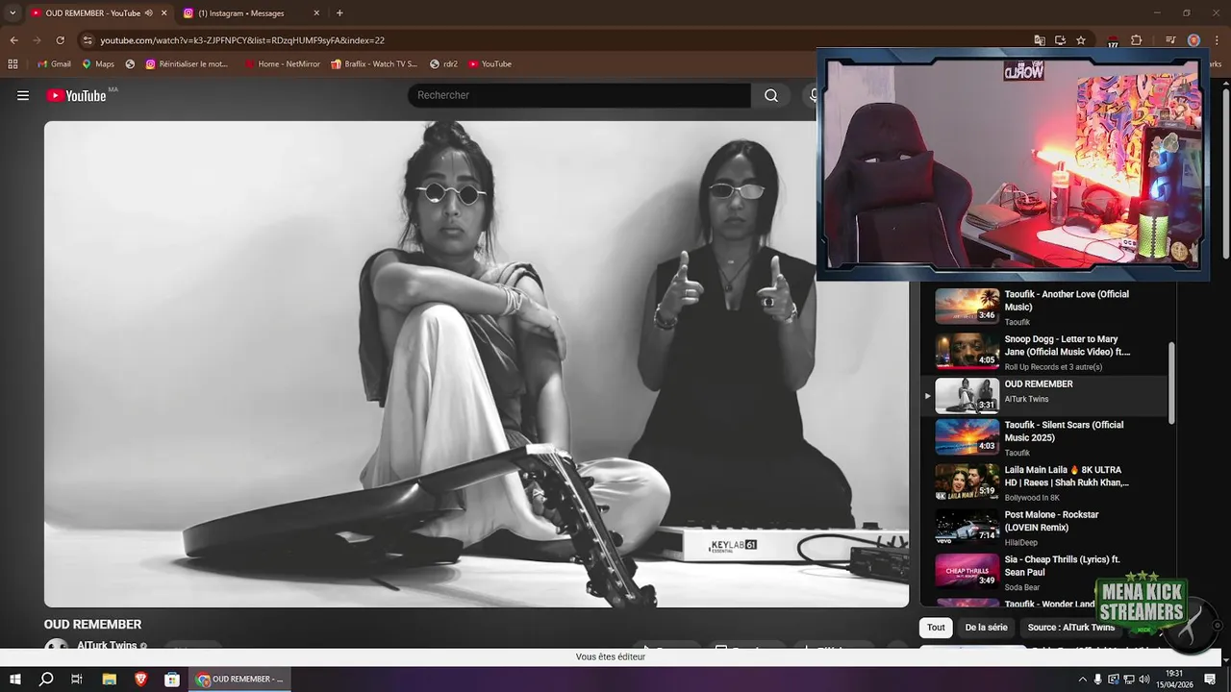Open the Gmail bookmark
Image resolution: width=1231 pixels, height=692 pixels.
(x=54, y=63)
